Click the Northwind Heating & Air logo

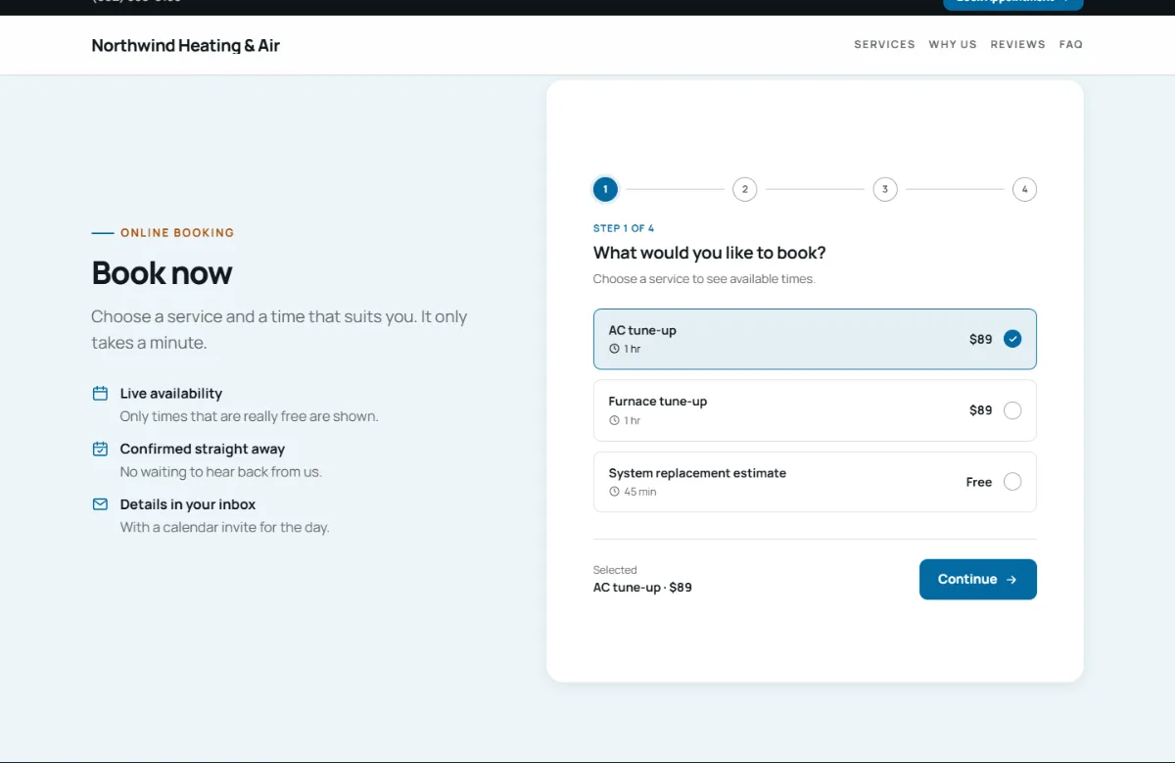186,45
